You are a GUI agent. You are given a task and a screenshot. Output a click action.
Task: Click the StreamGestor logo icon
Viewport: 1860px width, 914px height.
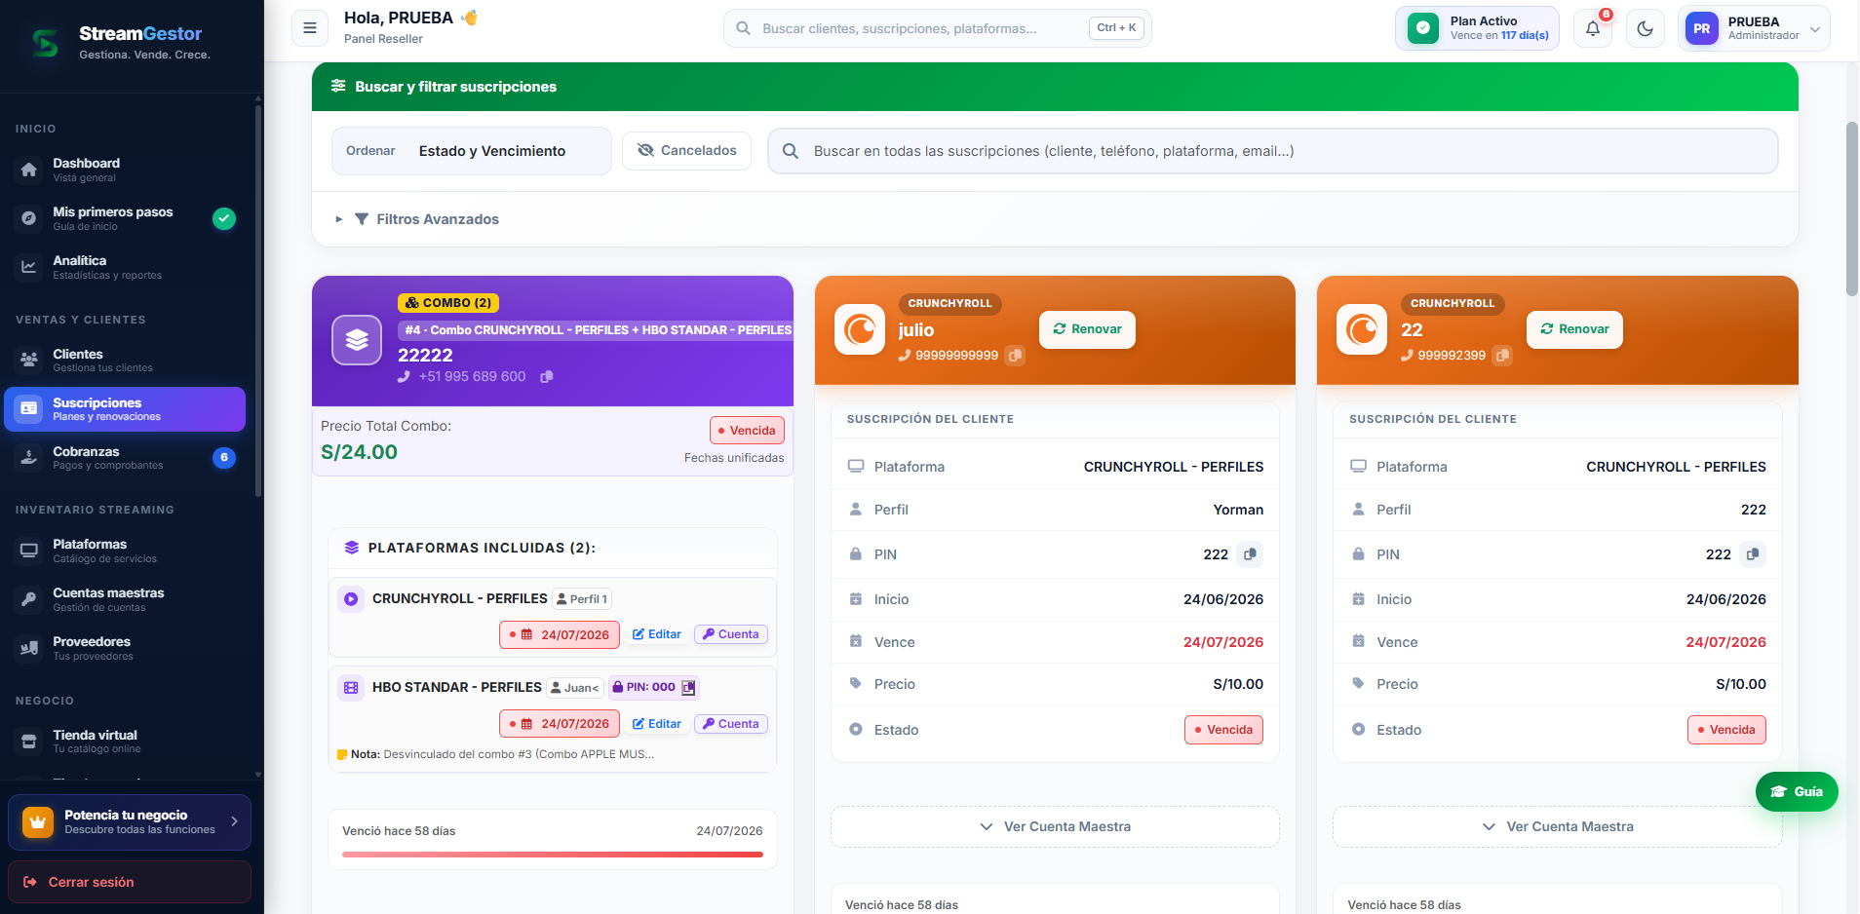(x=45, y=43)
